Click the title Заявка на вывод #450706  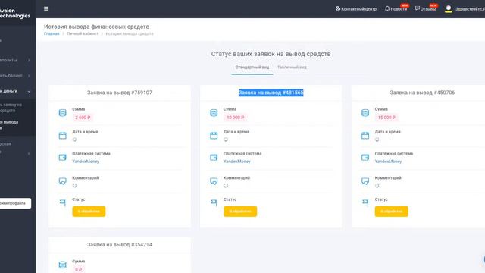point(422,93)
